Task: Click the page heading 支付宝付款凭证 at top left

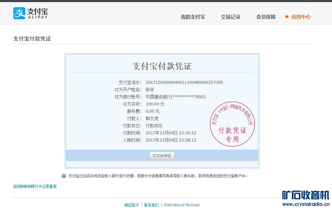Action: 32,39
